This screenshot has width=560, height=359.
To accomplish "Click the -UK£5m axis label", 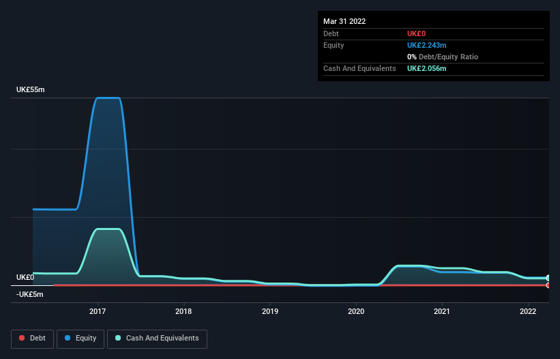I will (x=29, y=294).
